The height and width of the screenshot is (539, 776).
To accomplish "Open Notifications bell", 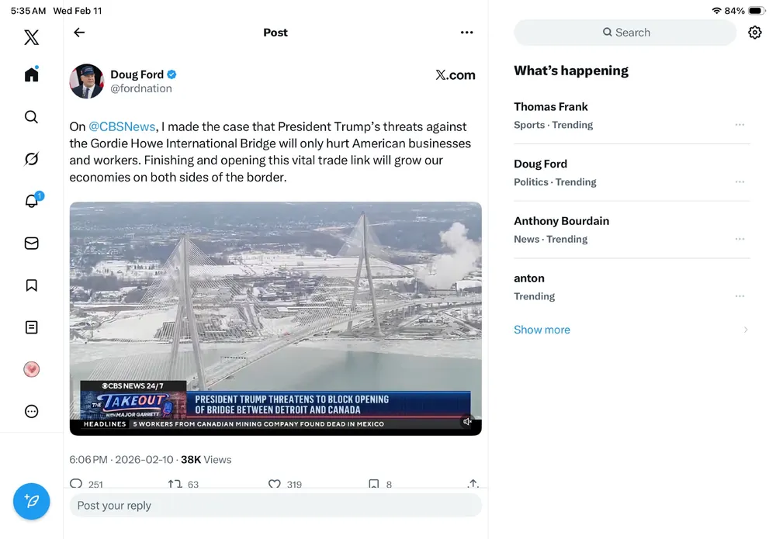I will point(31,201).
